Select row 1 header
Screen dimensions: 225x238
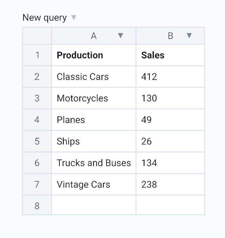[37, 55]
